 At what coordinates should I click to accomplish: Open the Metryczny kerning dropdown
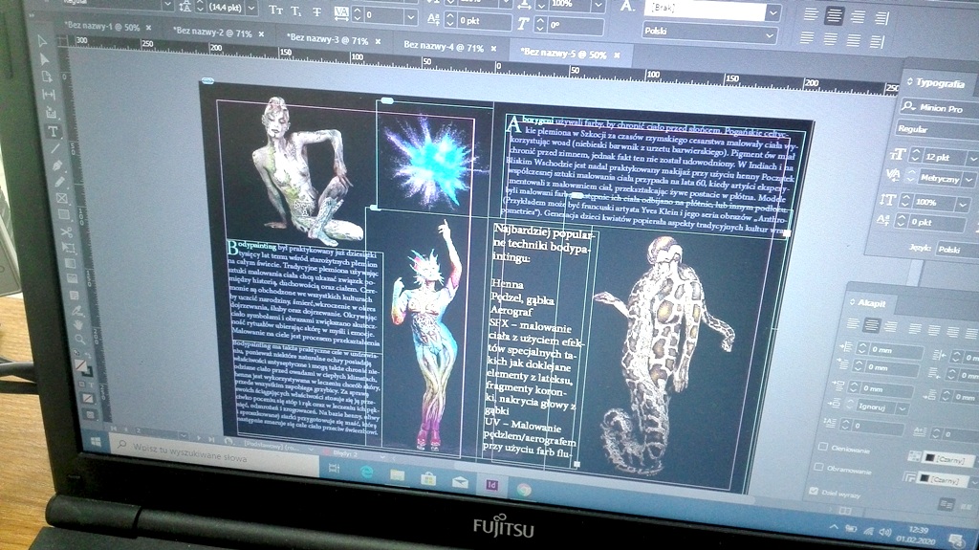point(968,180)
